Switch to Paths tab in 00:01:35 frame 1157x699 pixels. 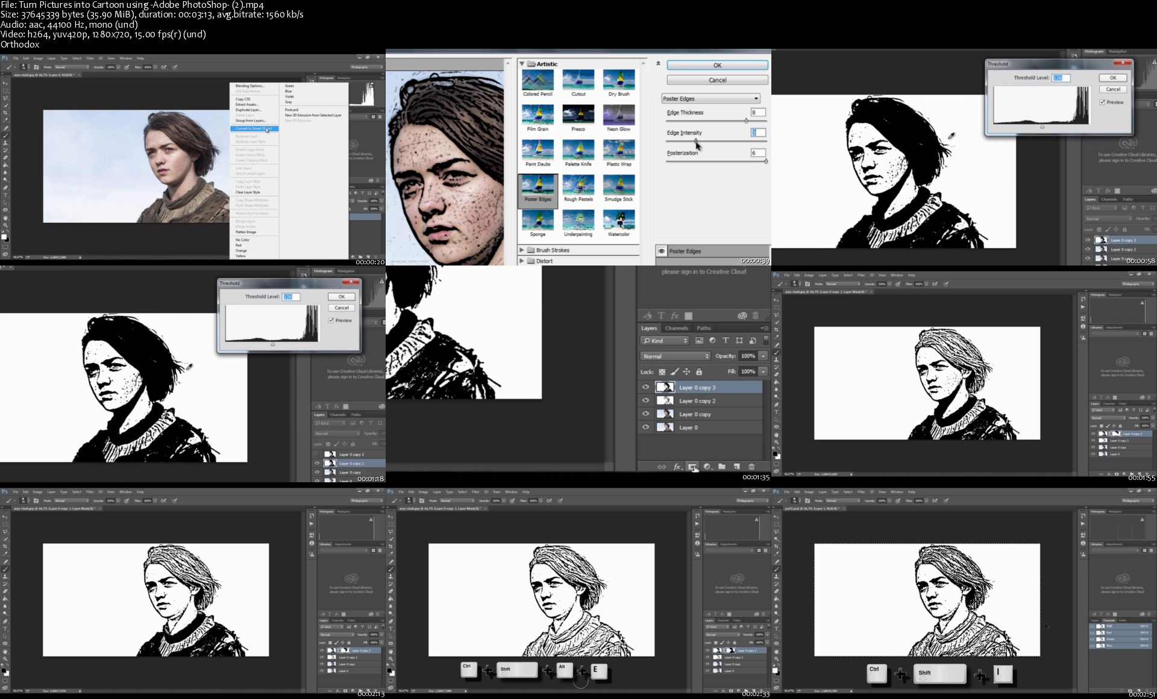pyautogui.click(x=704, y=328)
